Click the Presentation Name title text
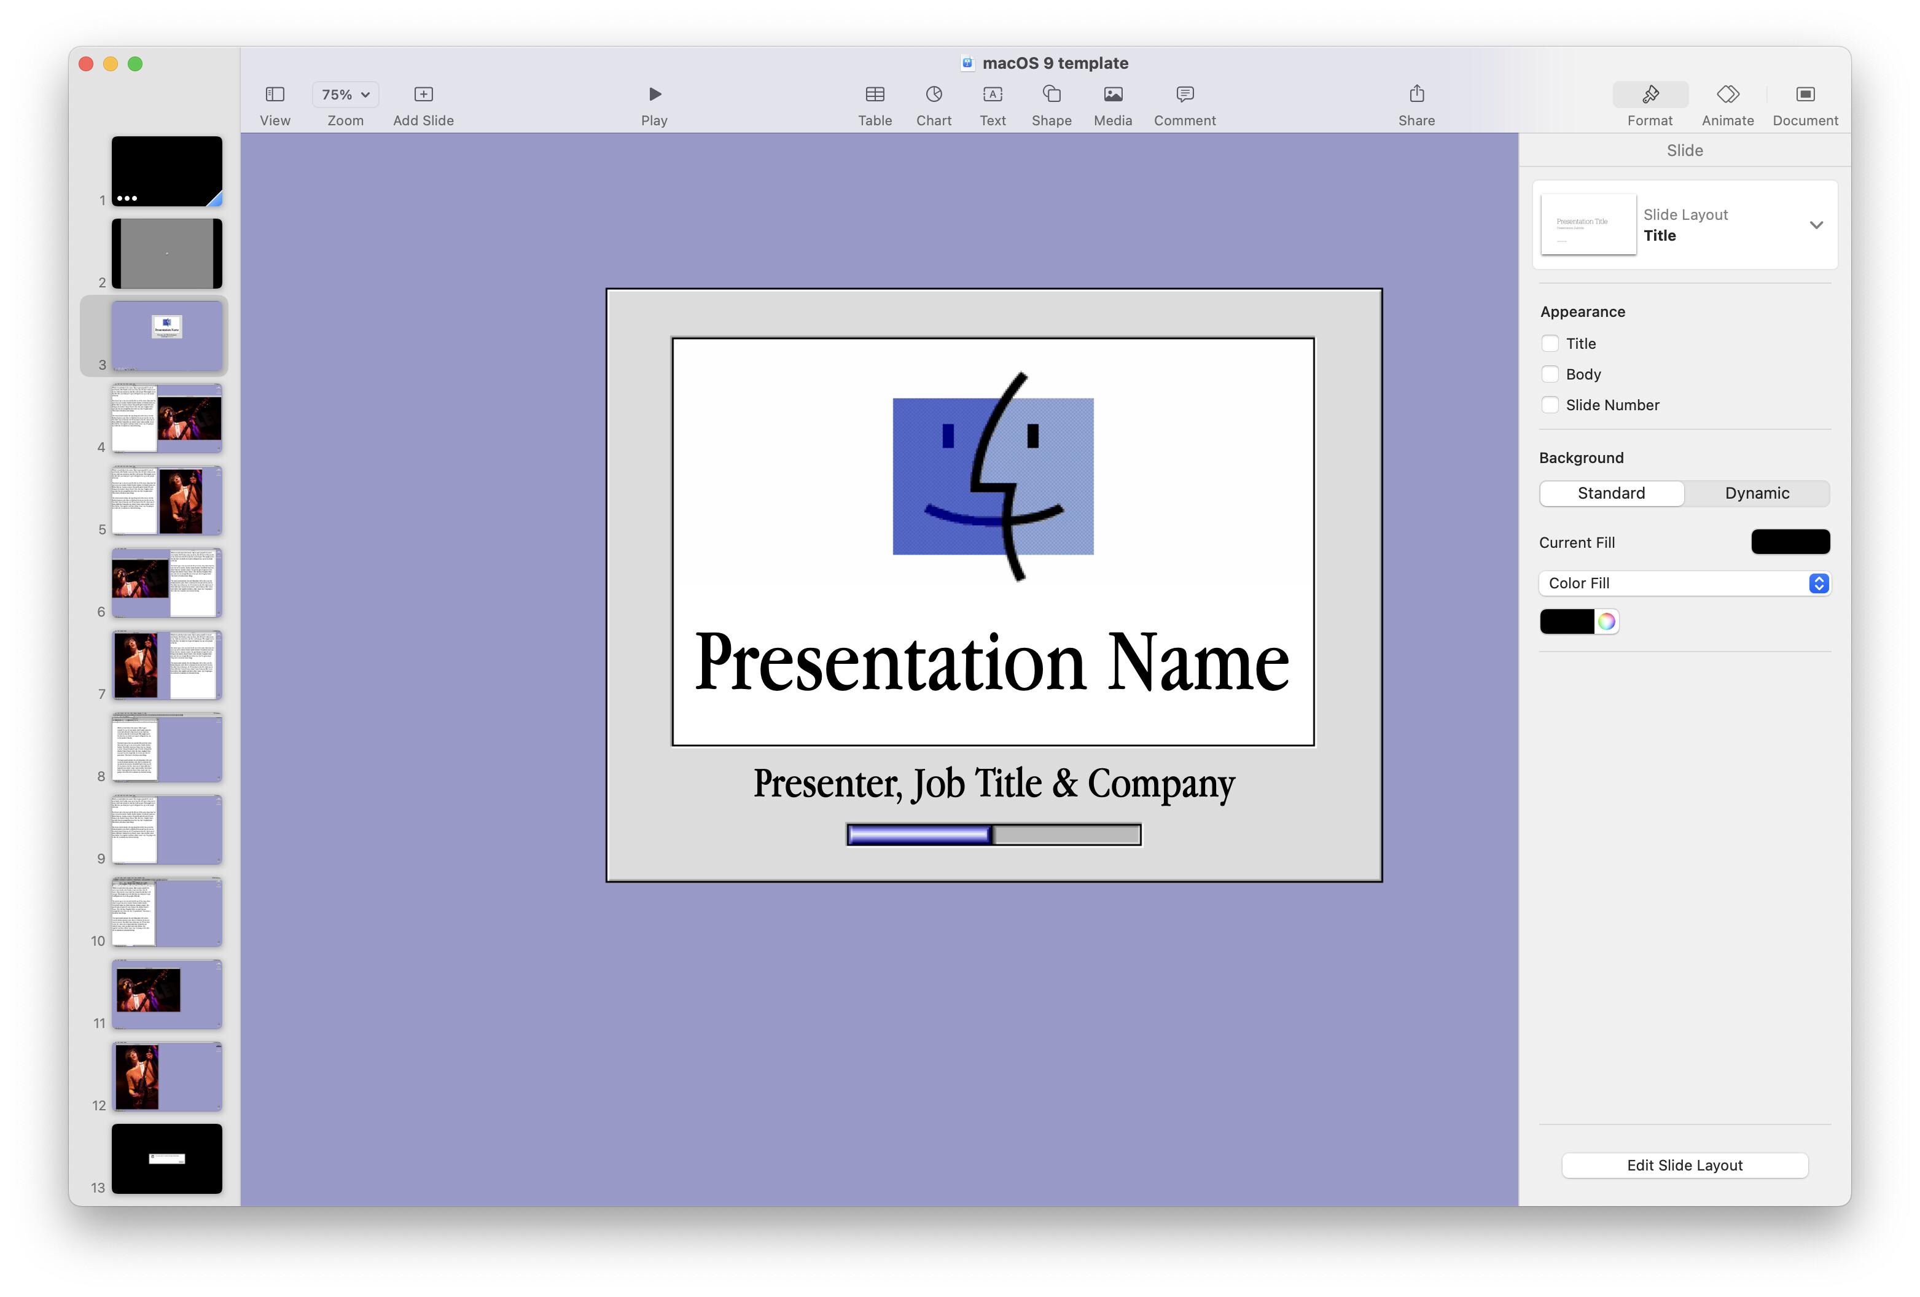1920x1297 pixels. tap(992, 662)
